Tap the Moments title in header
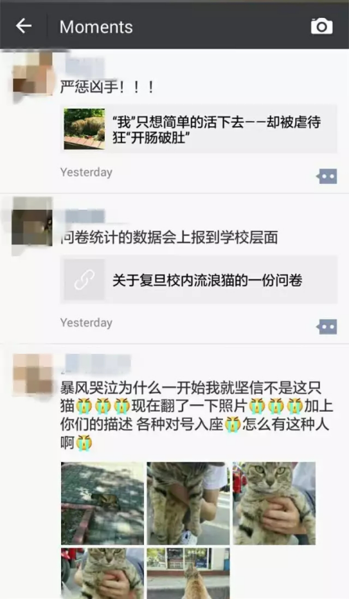Screen dimensions: 349x599 click(96, 27)
